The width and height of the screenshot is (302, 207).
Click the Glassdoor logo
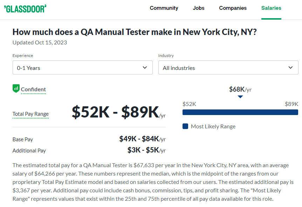(25, 9)
